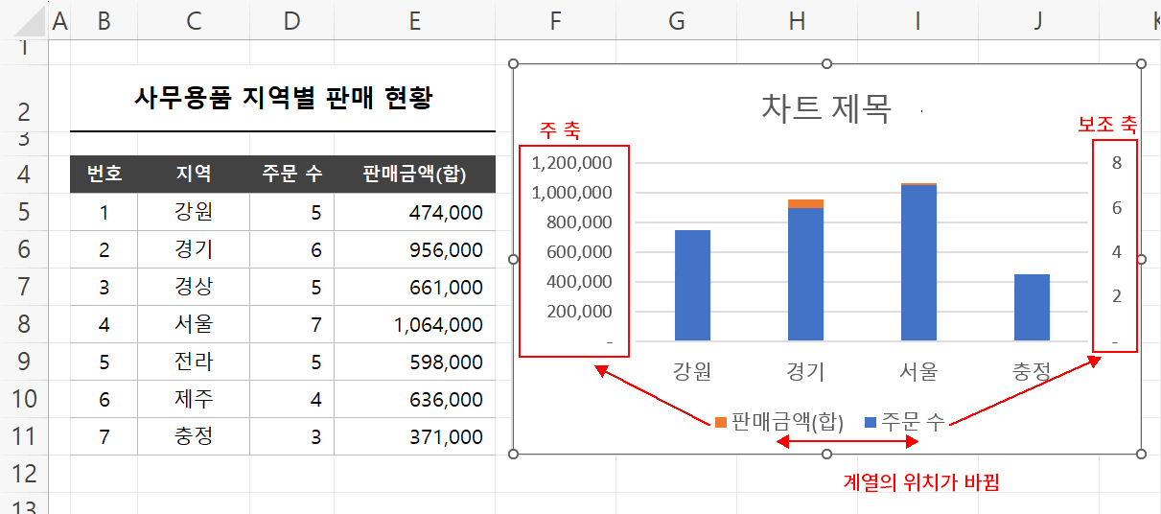1161x514 pixels.
Task: Select the cell containing 경기 in table
Action: click(x=194, y=249)
